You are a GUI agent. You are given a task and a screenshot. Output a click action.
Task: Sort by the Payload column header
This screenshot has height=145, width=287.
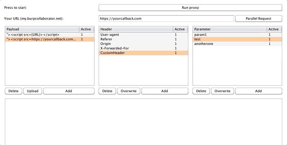(x=42, y=29)
